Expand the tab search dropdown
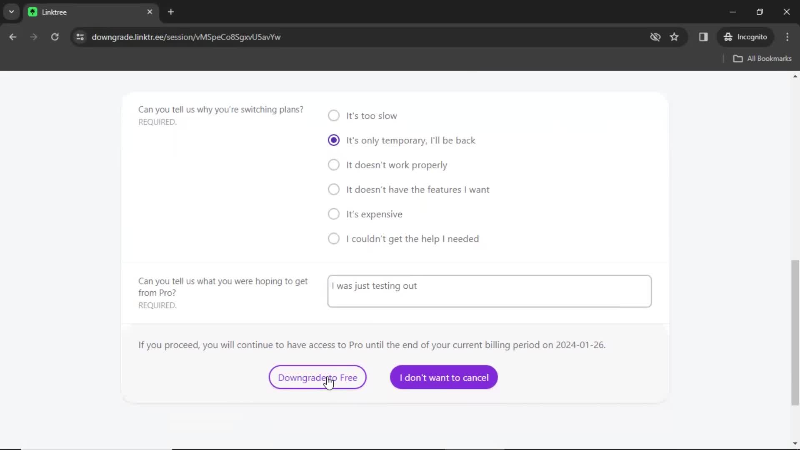800x450 pixels. (x=12, y=12)
